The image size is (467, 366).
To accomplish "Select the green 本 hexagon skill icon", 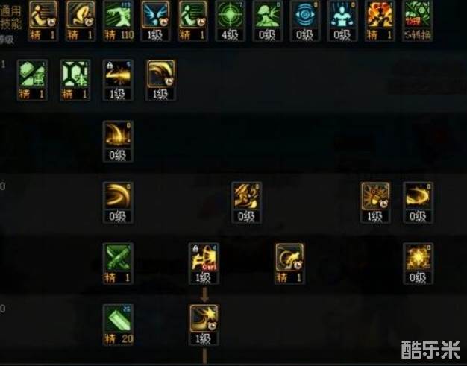I will [x=75, y=75].
